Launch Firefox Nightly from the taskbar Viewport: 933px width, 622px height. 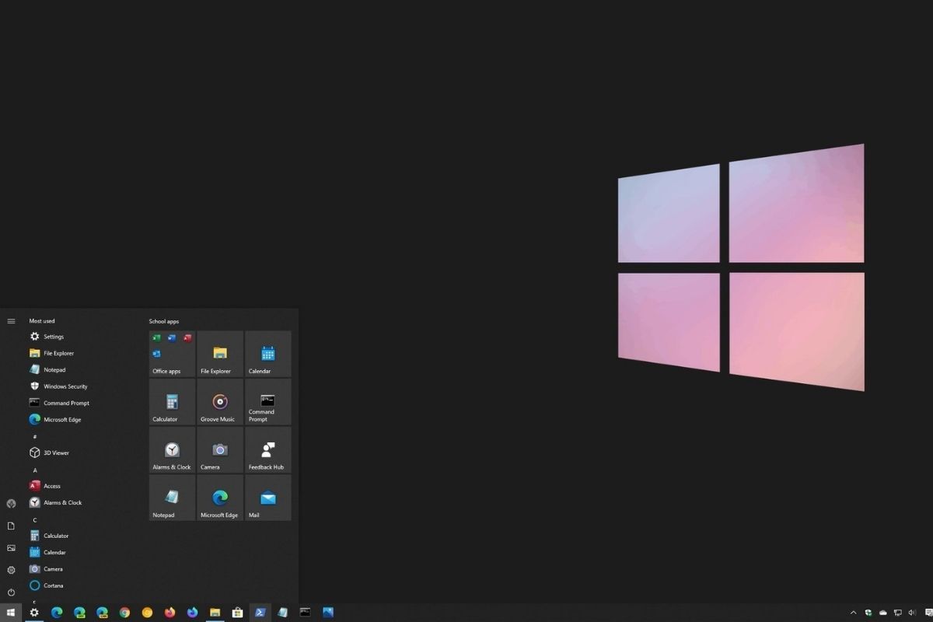tap(192, 613)
